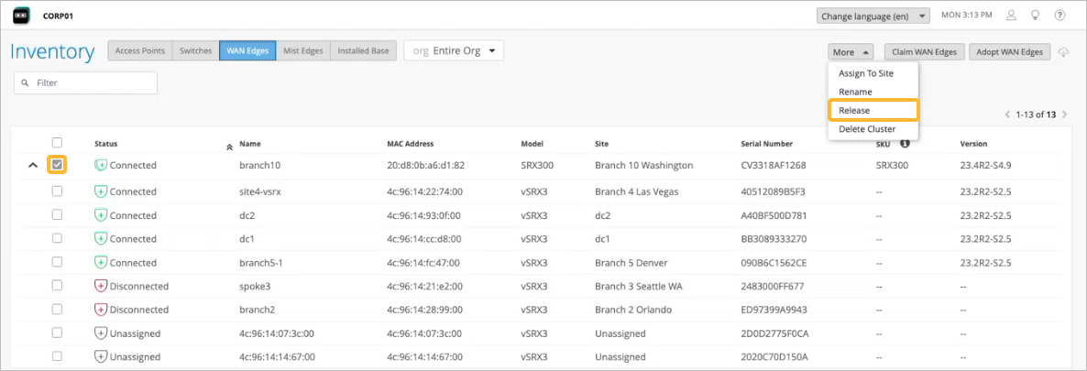Click the cloud download inventory icon
This screenshot has width=1087, height=371.
1064,53
